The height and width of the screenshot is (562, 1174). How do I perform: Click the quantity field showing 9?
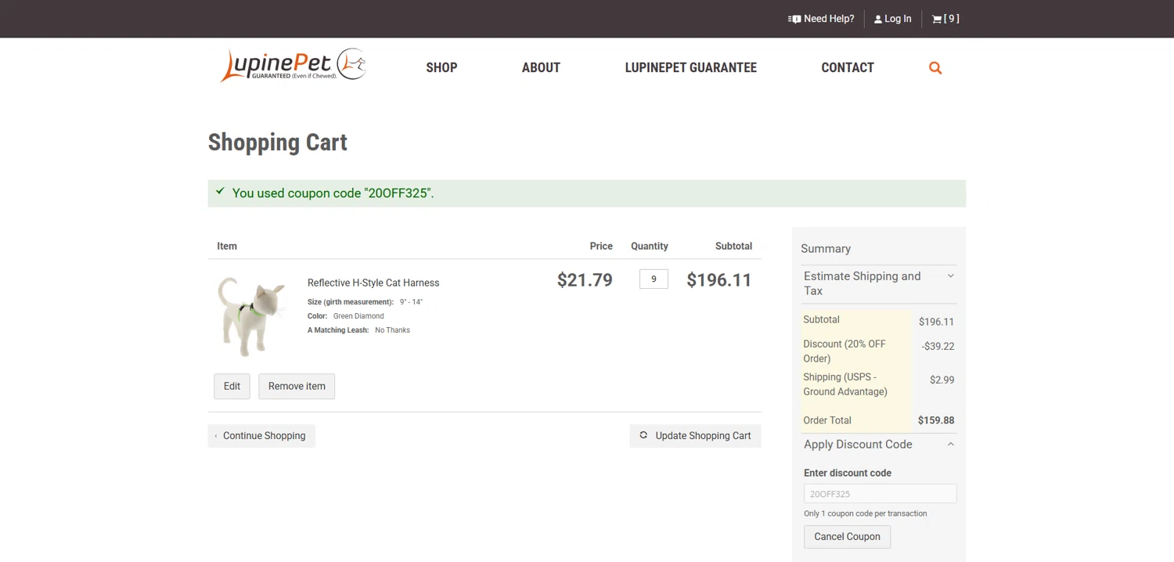tap(654, 279)
